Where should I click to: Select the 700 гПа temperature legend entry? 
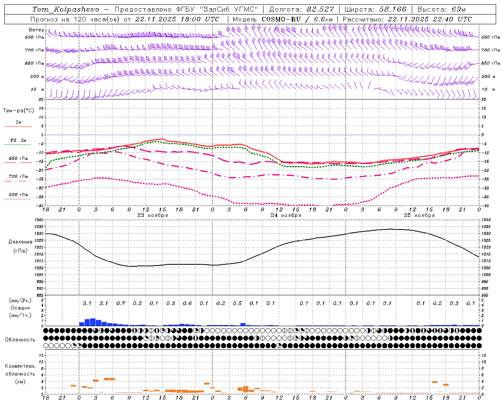pyautogui.click(x=18, y=177)
